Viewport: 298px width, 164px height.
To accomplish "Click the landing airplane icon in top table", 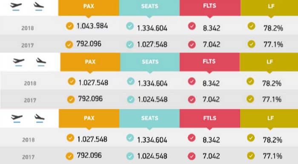I will (x=39, y=6).
